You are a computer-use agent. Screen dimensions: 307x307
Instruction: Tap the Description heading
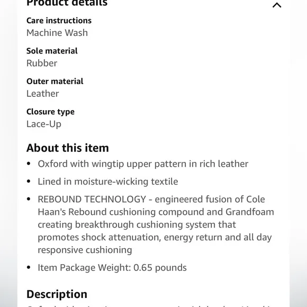click(x=57, y=294)
